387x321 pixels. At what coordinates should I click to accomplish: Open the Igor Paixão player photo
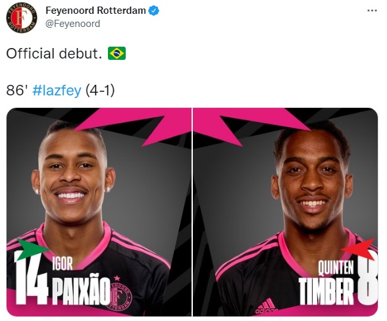click(99, 212)
